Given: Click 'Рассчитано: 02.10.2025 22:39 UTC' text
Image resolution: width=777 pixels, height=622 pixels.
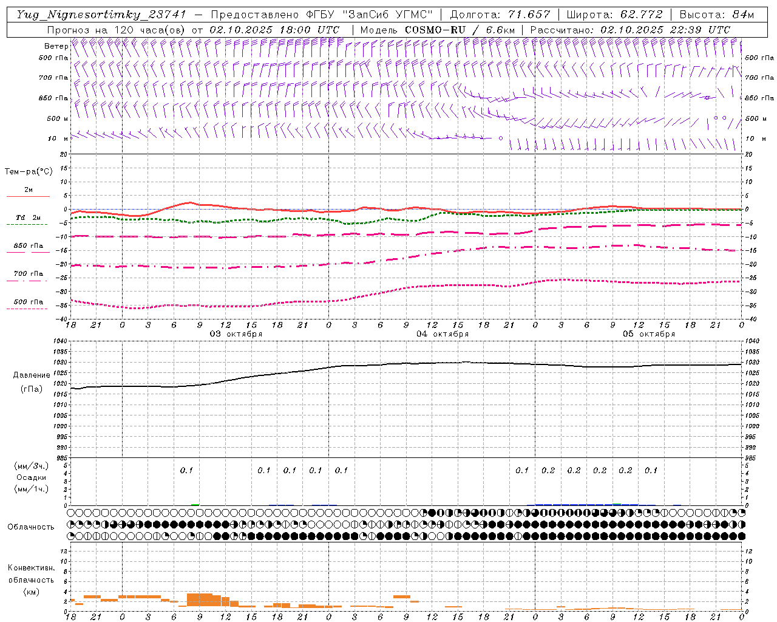Looking at the screenshot, I should pyautogui.click(x=629, y=30).
